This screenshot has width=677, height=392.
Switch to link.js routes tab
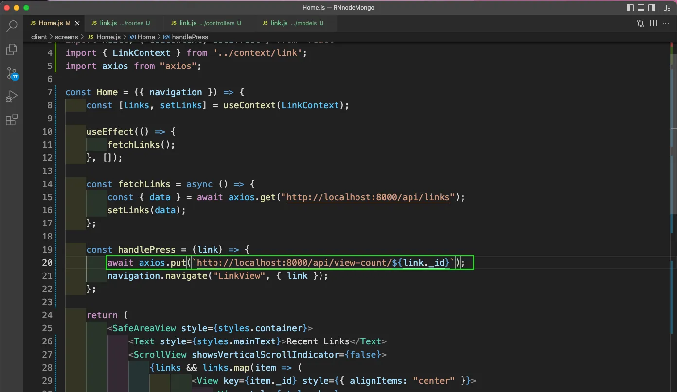(x=125, y=23)
